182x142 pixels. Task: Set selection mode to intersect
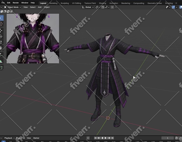(11, 11)
